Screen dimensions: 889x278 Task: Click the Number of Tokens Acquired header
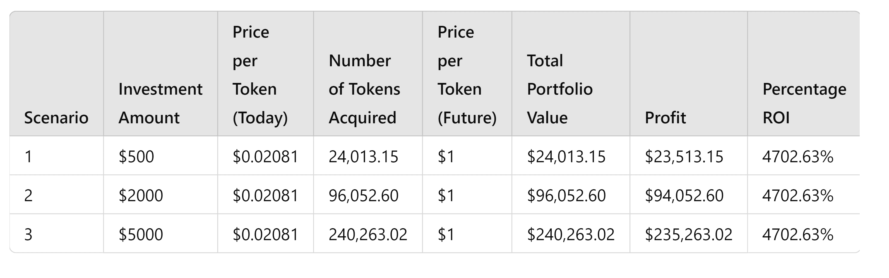(x=364, y=89)
